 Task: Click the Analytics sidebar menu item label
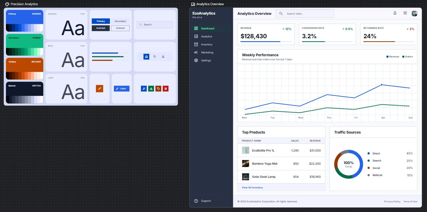coord(207,37)
